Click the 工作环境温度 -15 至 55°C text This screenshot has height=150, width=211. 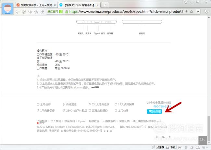(x=53, y=55)
